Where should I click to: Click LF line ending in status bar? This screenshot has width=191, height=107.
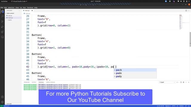pyautogui.click(x=177, y=106)
